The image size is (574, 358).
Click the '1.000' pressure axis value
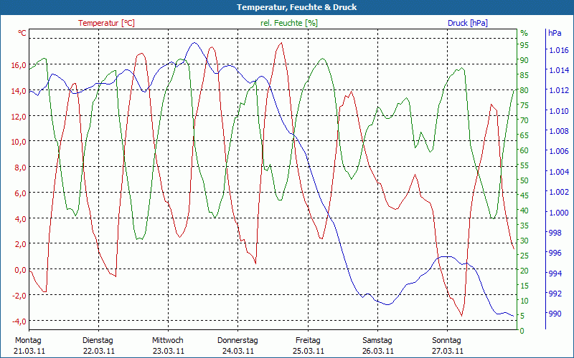pyautogui.click(x=559, y=213)
